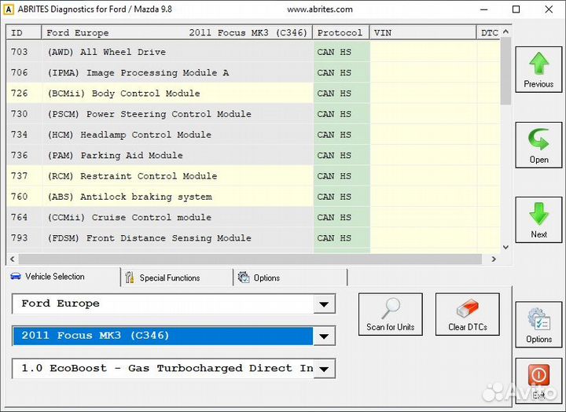566x412 pixels.
Task: Click CAN HS protocol cell in row 764
Action: 341,217
